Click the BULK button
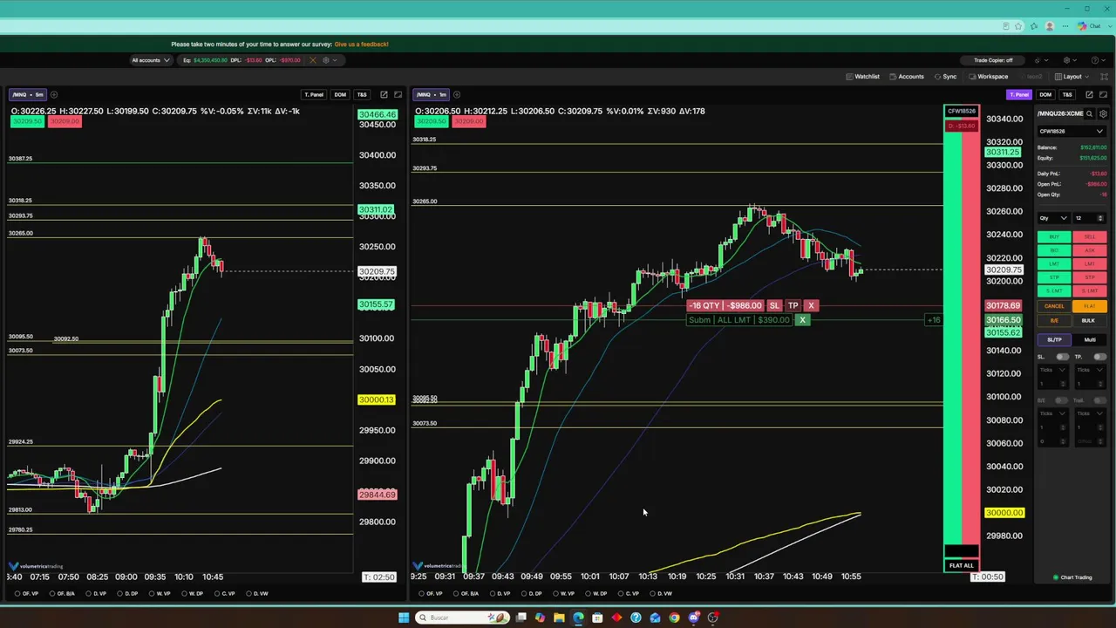Image resolution: width=1116 pixels, height=628 pixels. 1088,320
